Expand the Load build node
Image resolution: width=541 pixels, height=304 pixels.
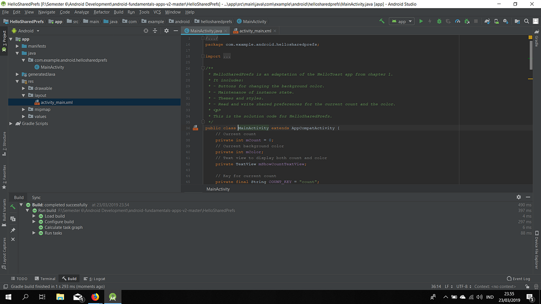click(34, 216)
